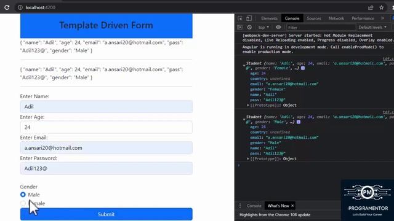The image size is (394, 221).
Task: Select the What's New drawer tab
Action: (278, 206)
